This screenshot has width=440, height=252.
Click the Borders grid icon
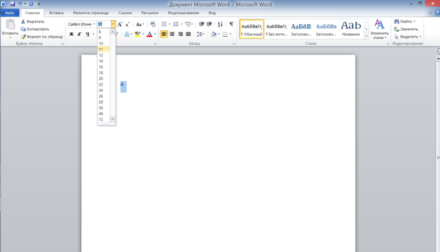click(225, 34)
